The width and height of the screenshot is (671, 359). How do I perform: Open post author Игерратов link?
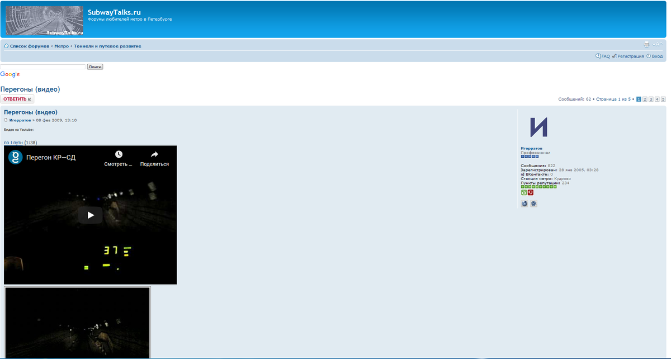point(20,120)
